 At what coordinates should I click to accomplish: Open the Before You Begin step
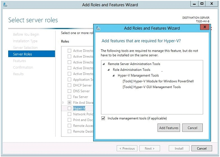(26, 34)
